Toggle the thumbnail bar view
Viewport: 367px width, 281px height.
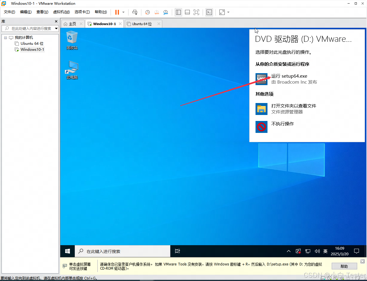[187, 12]
